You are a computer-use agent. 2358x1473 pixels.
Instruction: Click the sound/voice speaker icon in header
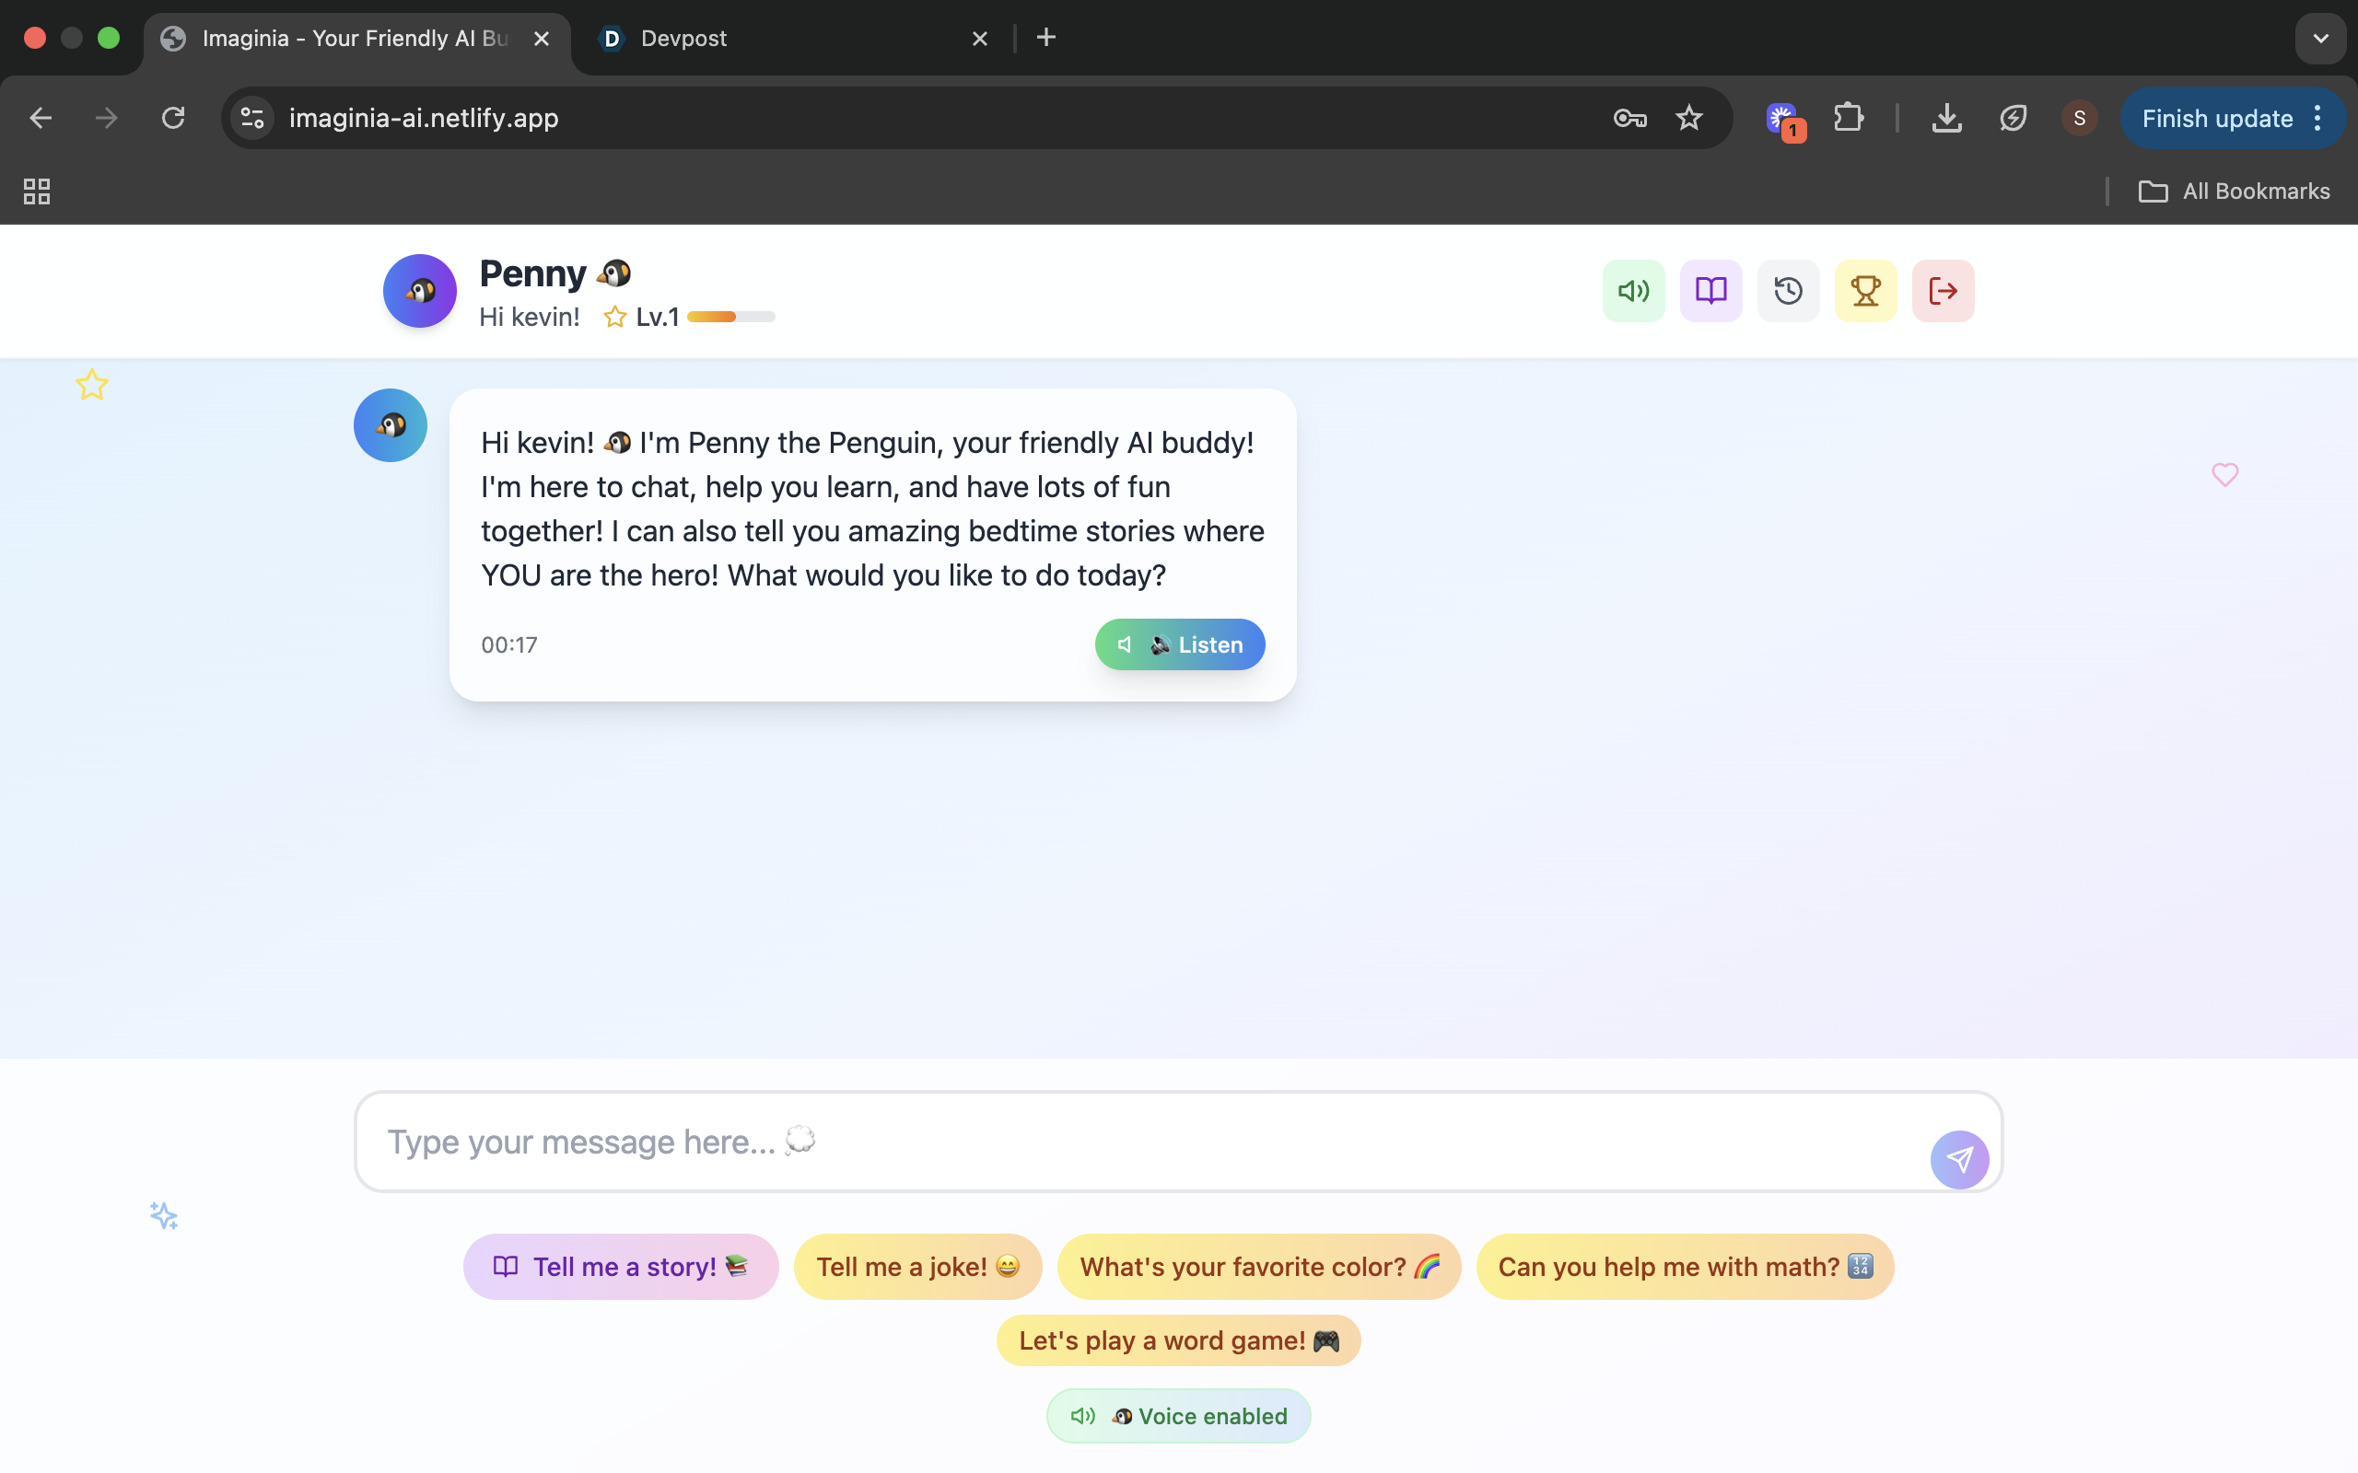1633,290
